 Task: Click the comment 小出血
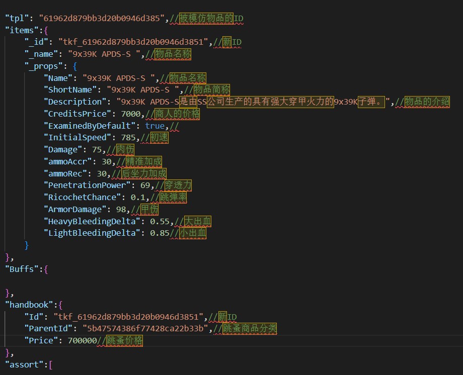(x=193, y=233)
